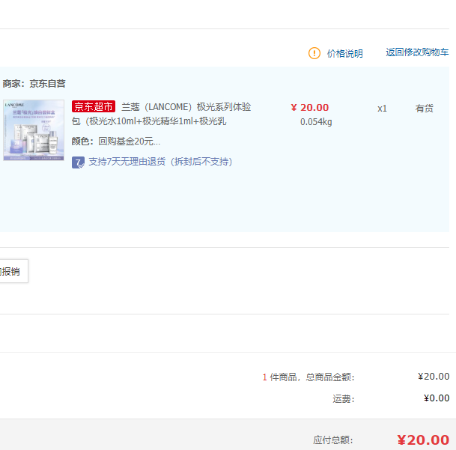
Task: Click the red ¥ 20.00 item price
Action: click(310, 108)
